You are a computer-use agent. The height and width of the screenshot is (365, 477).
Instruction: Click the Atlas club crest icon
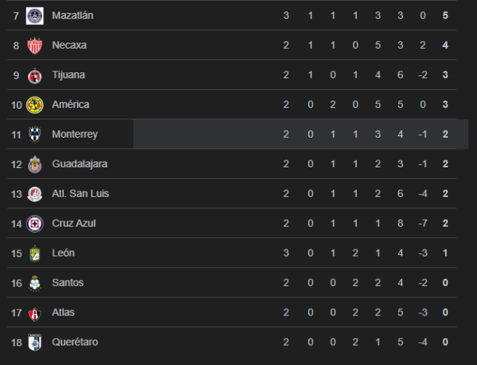point(34,313)
